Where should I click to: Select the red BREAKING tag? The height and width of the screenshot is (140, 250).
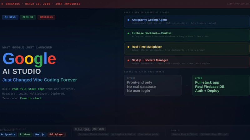coord(46,17)
